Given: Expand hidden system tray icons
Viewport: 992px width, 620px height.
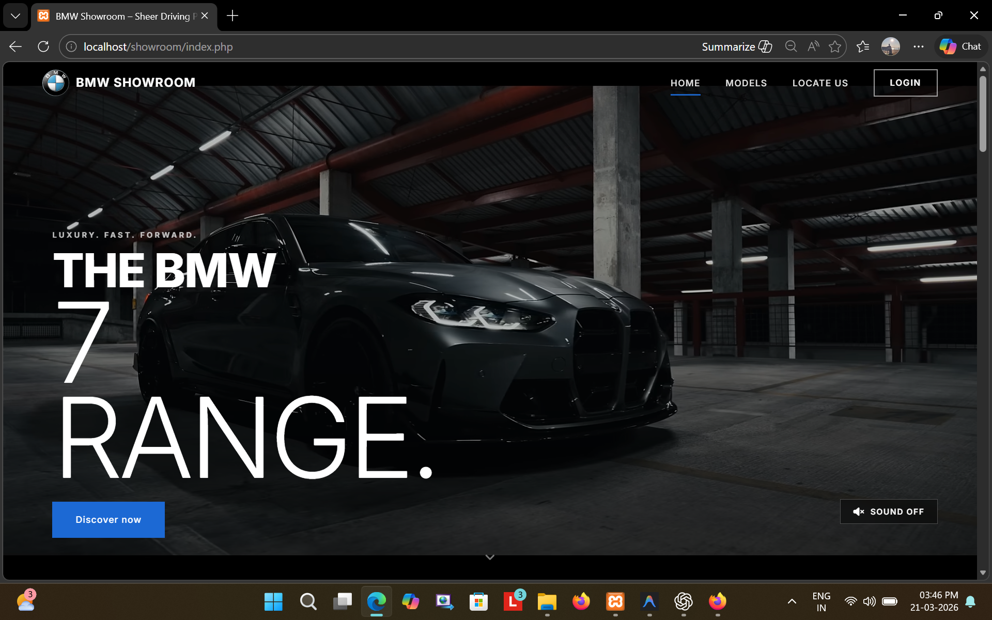Looking at the screenshot, I should (792, 601).
